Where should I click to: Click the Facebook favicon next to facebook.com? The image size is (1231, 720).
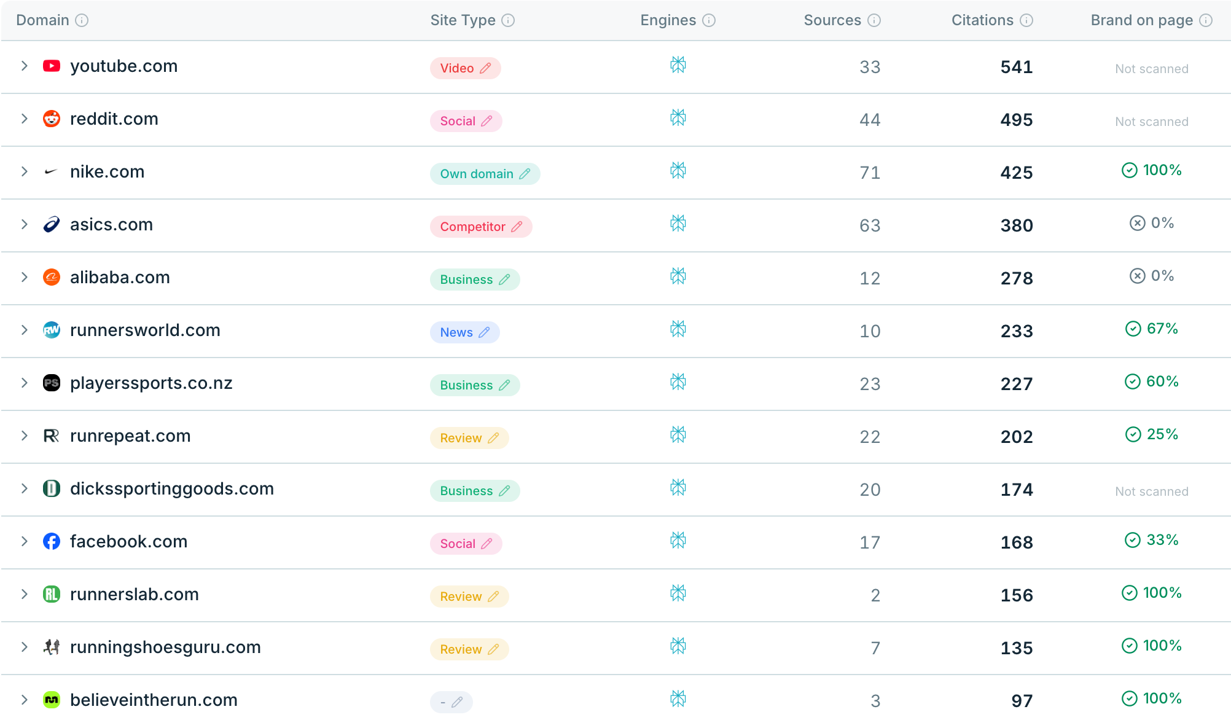click(52, 541)
